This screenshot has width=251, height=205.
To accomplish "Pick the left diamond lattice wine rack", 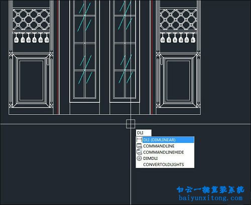I will click(31, 20).
